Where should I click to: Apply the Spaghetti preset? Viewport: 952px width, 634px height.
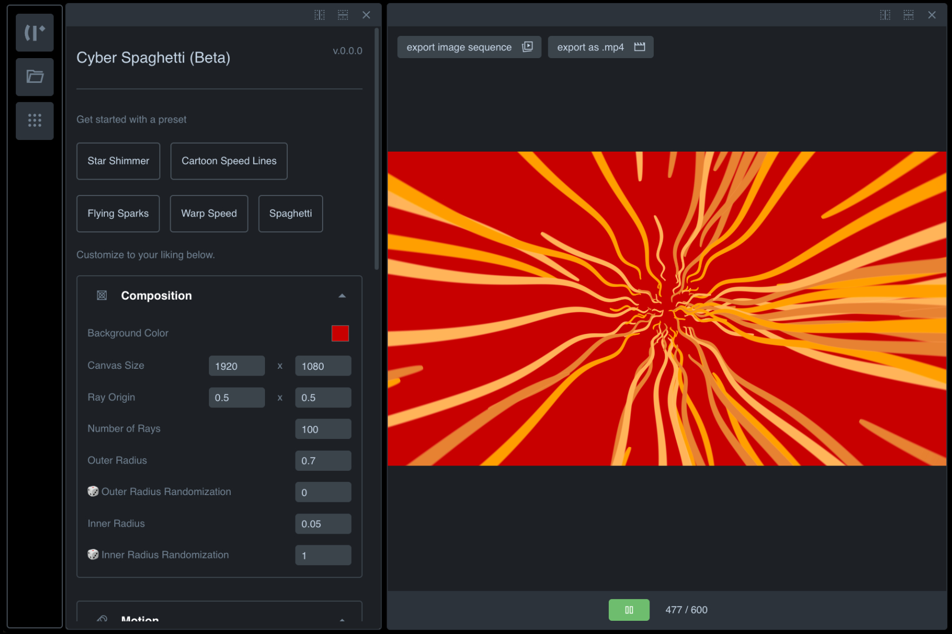(290, 213)
